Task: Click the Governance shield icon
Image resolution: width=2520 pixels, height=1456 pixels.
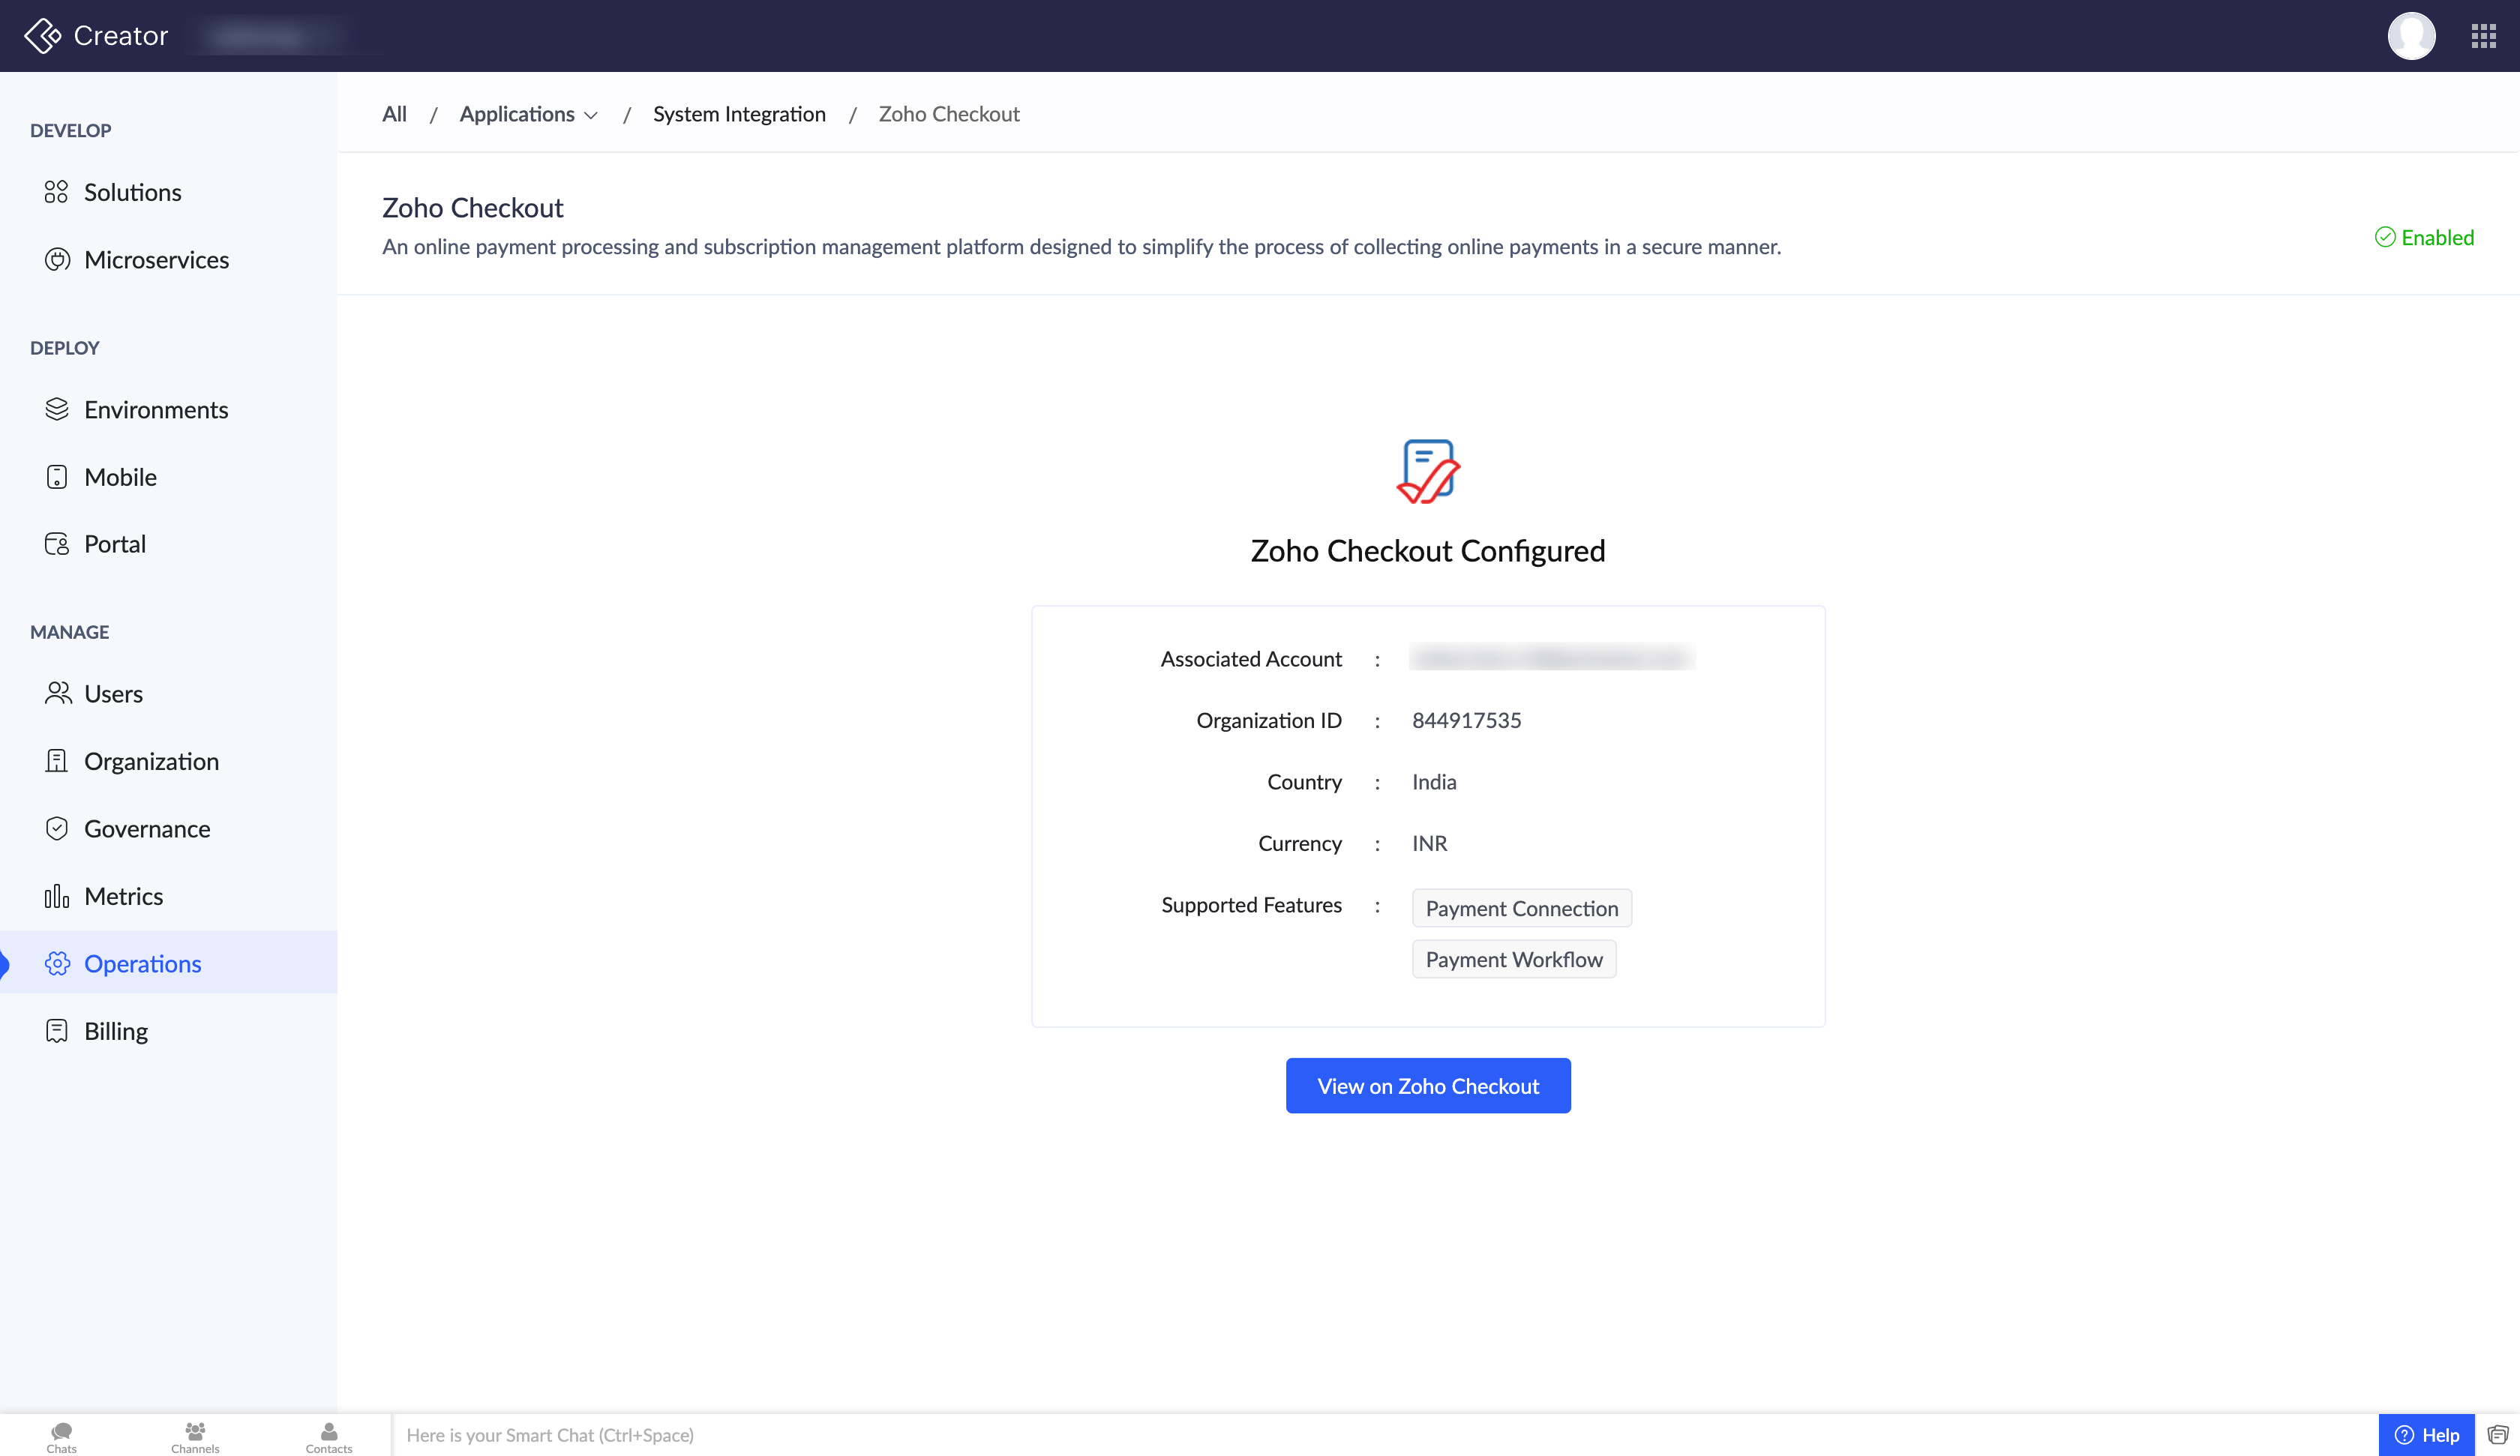Action: pos(57,829)
